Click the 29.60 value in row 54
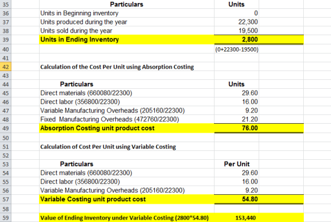 (x=249, y=173)
